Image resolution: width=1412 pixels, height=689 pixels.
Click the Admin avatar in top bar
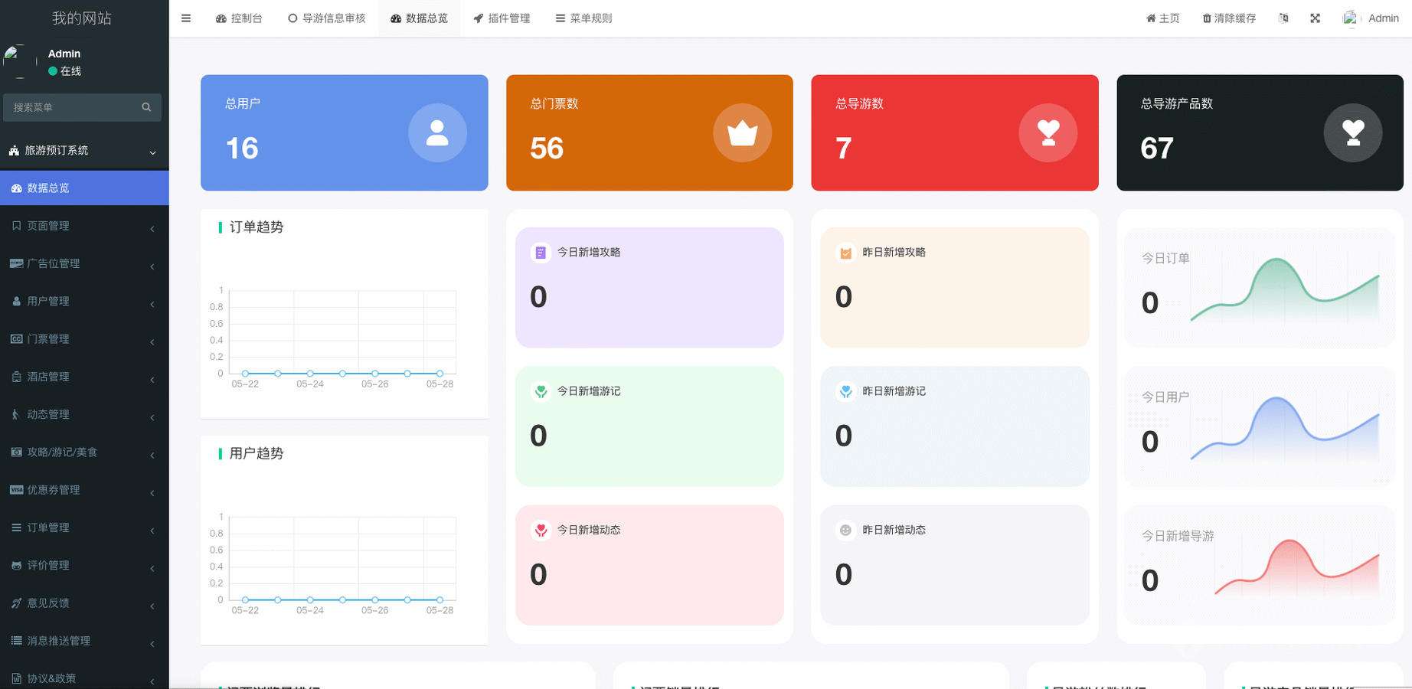coord(1350,18)
